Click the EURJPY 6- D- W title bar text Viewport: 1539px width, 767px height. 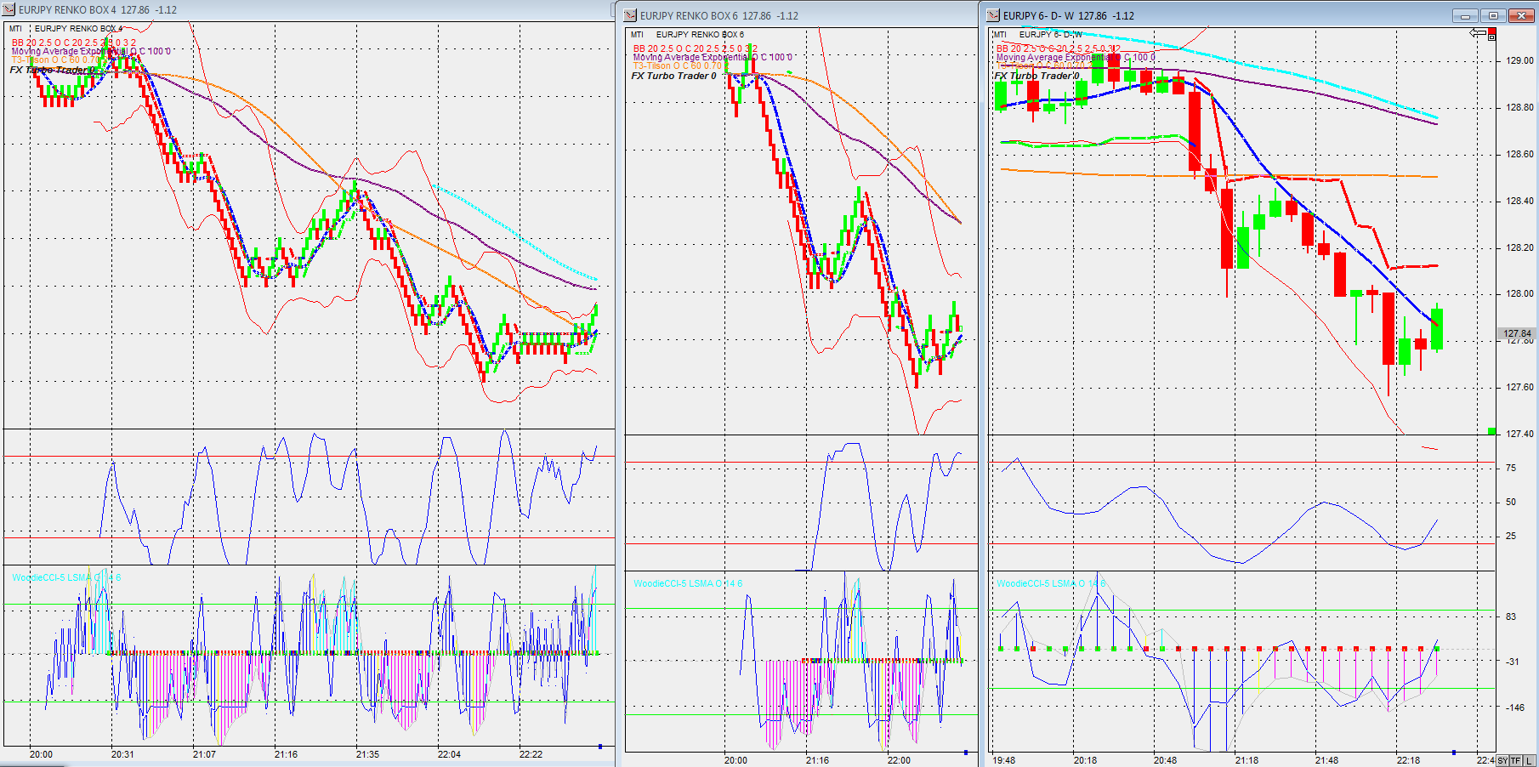point(1070,15)
